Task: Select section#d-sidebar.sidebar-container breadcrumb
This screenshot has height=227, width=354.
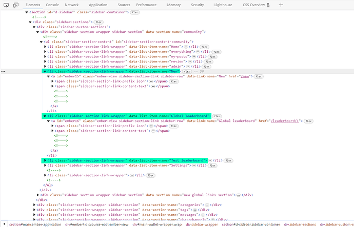Action: coord(251,224)
